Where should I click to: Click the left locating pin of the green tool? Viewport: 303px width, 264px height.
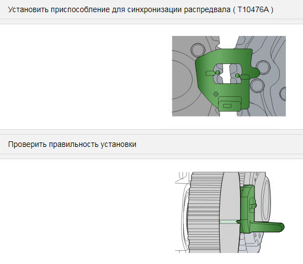pos(217,72)
